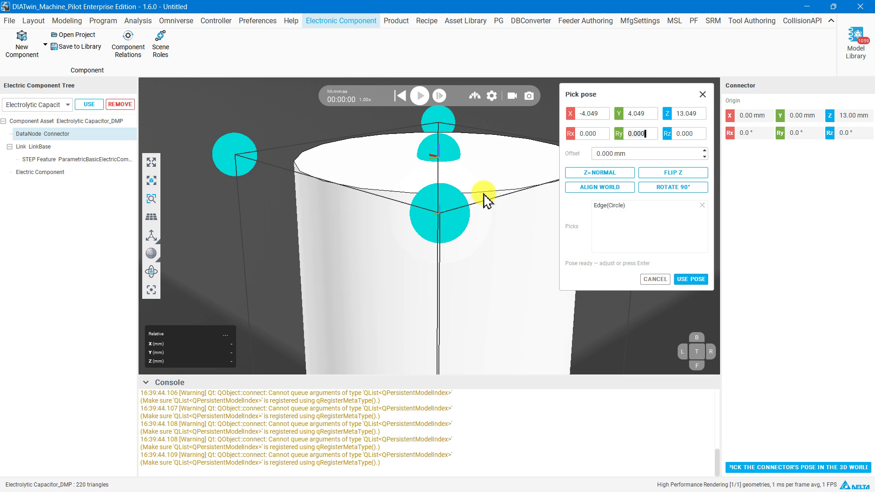Image resolution: width=875 pixels, height=492 pixels.
Task: Open the Feeder Authoring tab
Action: 585,20
